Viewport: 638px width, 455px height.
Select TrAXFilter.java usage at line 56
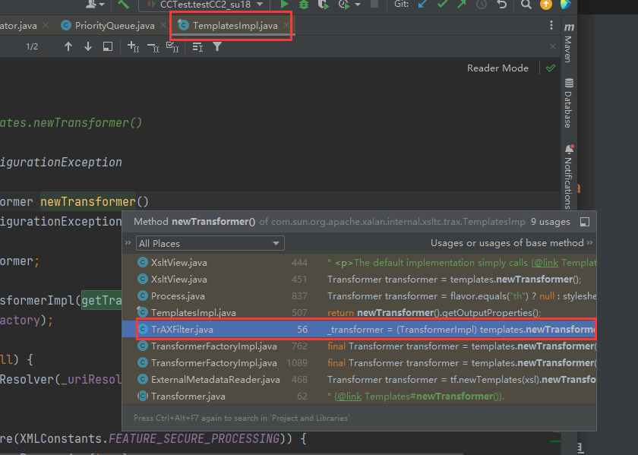359,329
